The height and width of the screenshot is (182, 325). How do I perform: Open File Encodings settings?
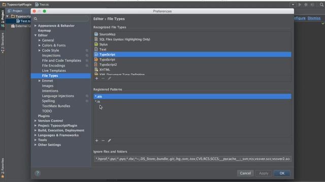53,66
